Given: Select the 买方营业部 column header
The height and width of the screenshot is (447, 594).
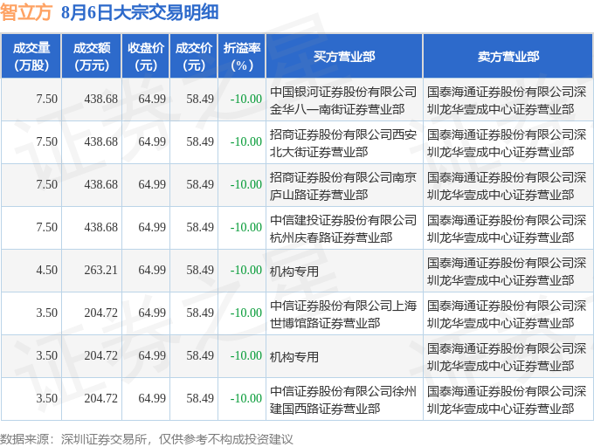Looking at the screenshot, I should point(344,57).
